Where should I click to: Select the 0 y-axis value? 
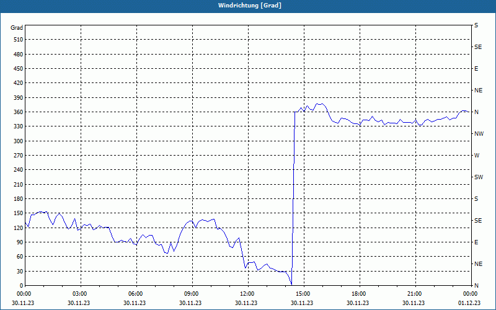pyautogui.click(x=22, y=286)
